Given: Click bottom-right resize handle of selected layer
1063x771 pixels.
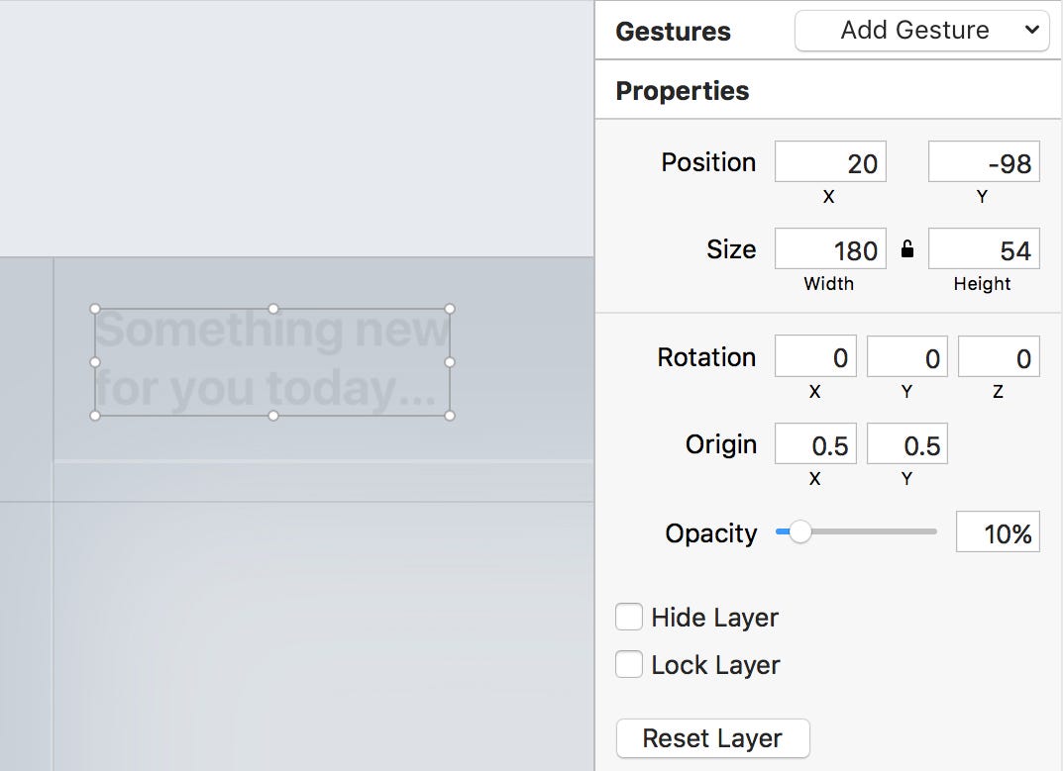Looking at the screenshot, I should pos(450,416).
